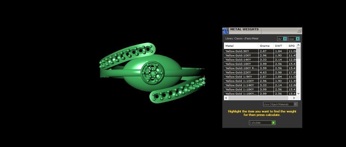Click the metal list scroll-down arrow
346x147 pixels.
(x=299, y=93)
